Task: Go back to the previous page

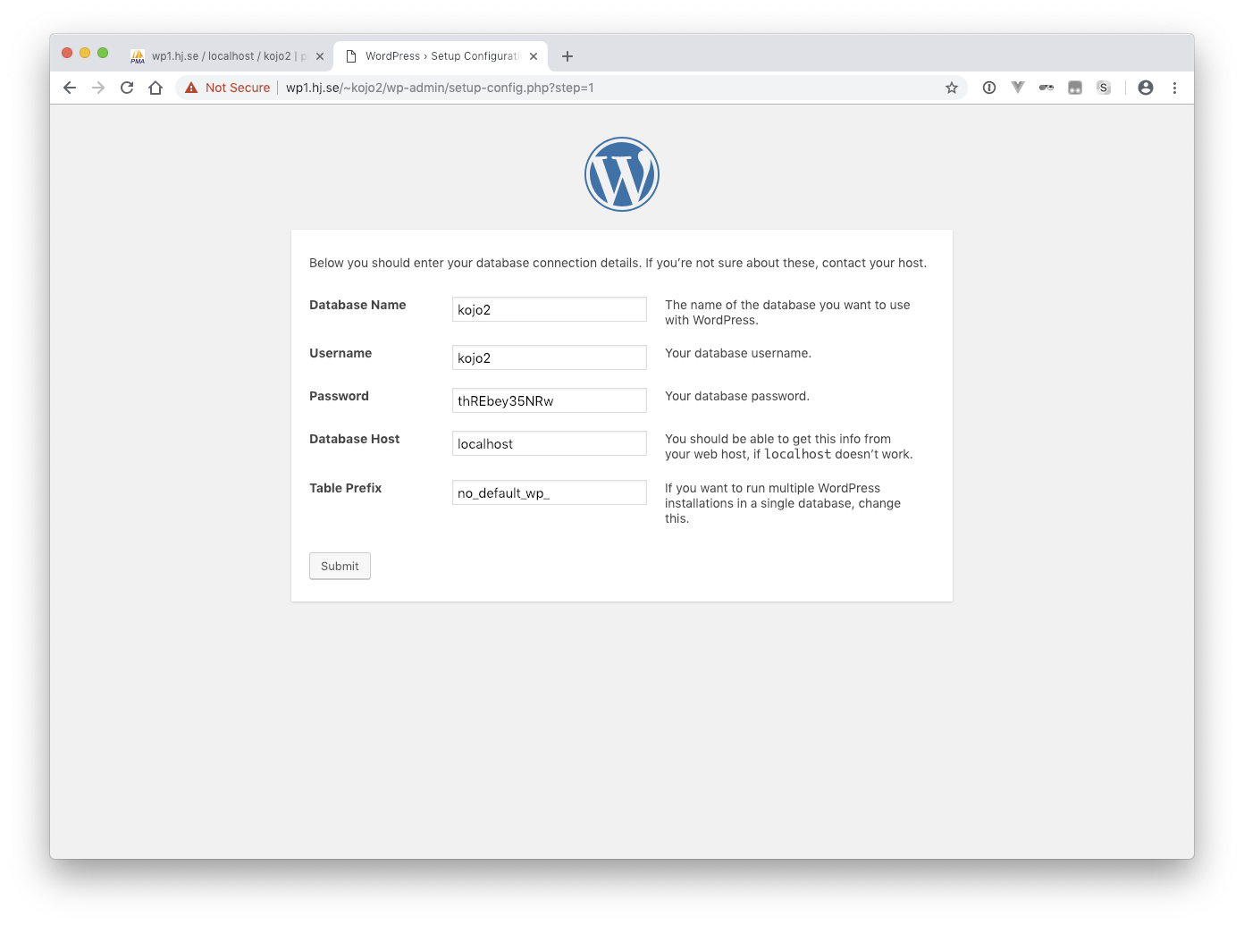Action: [70, 88]
